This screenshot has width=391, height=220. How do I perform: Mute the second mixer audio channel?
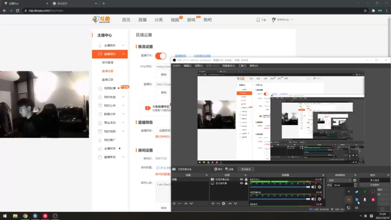click(x=313, y=199)
